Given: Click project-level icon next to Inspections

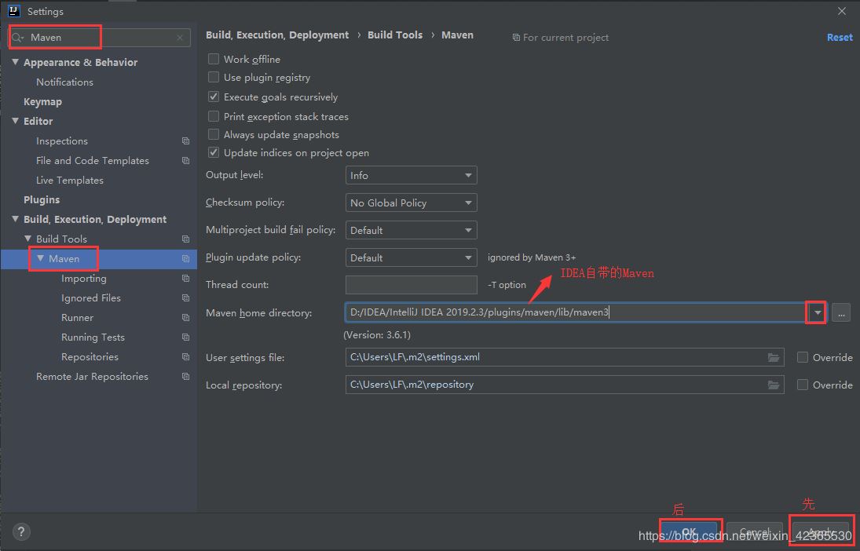Looking at the screenshot, I should (185, 141).
